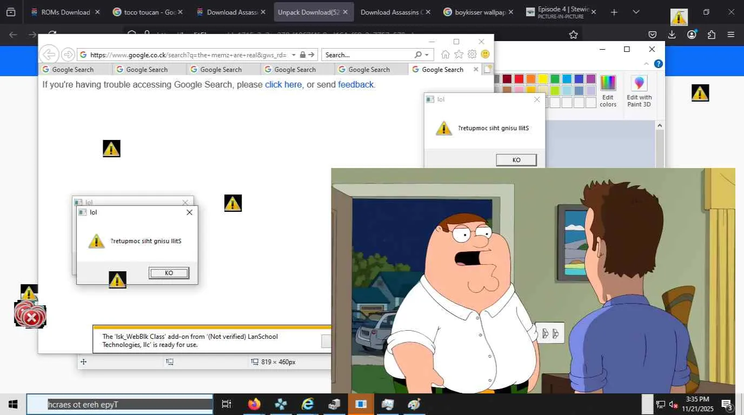The width and height of the screenshot is (744, 415).
Task: Open the Episode 4 Stewie Firefox tab
Action: 561,12
